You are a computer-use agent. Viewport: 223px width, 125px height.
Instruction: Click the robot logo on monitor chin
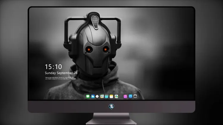coord(111,107)
